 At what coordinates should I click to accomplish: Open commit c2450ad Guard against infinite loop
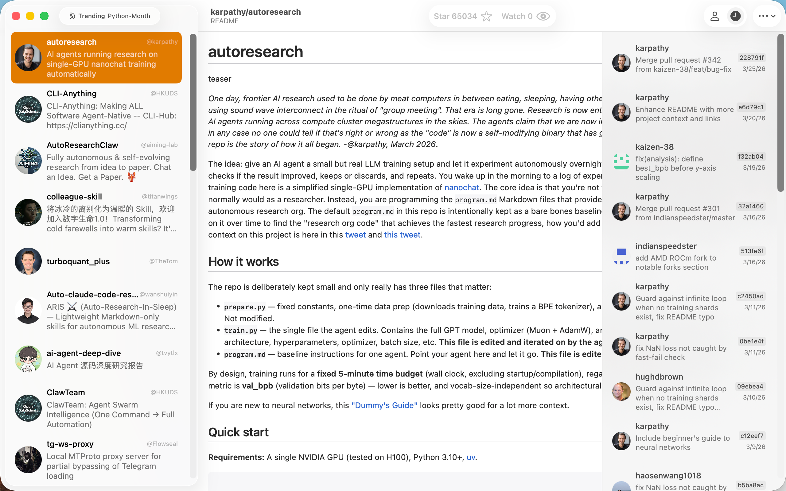tap(689, 302)
